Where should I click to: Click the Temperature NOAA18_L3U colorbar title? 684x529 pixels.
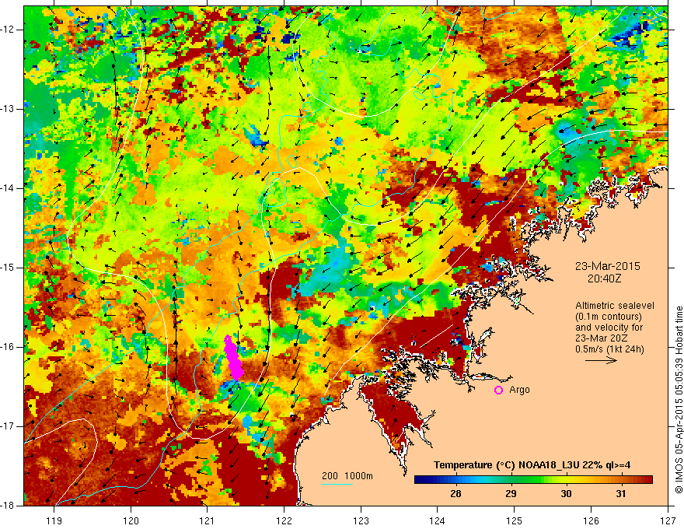pos(532,465)
